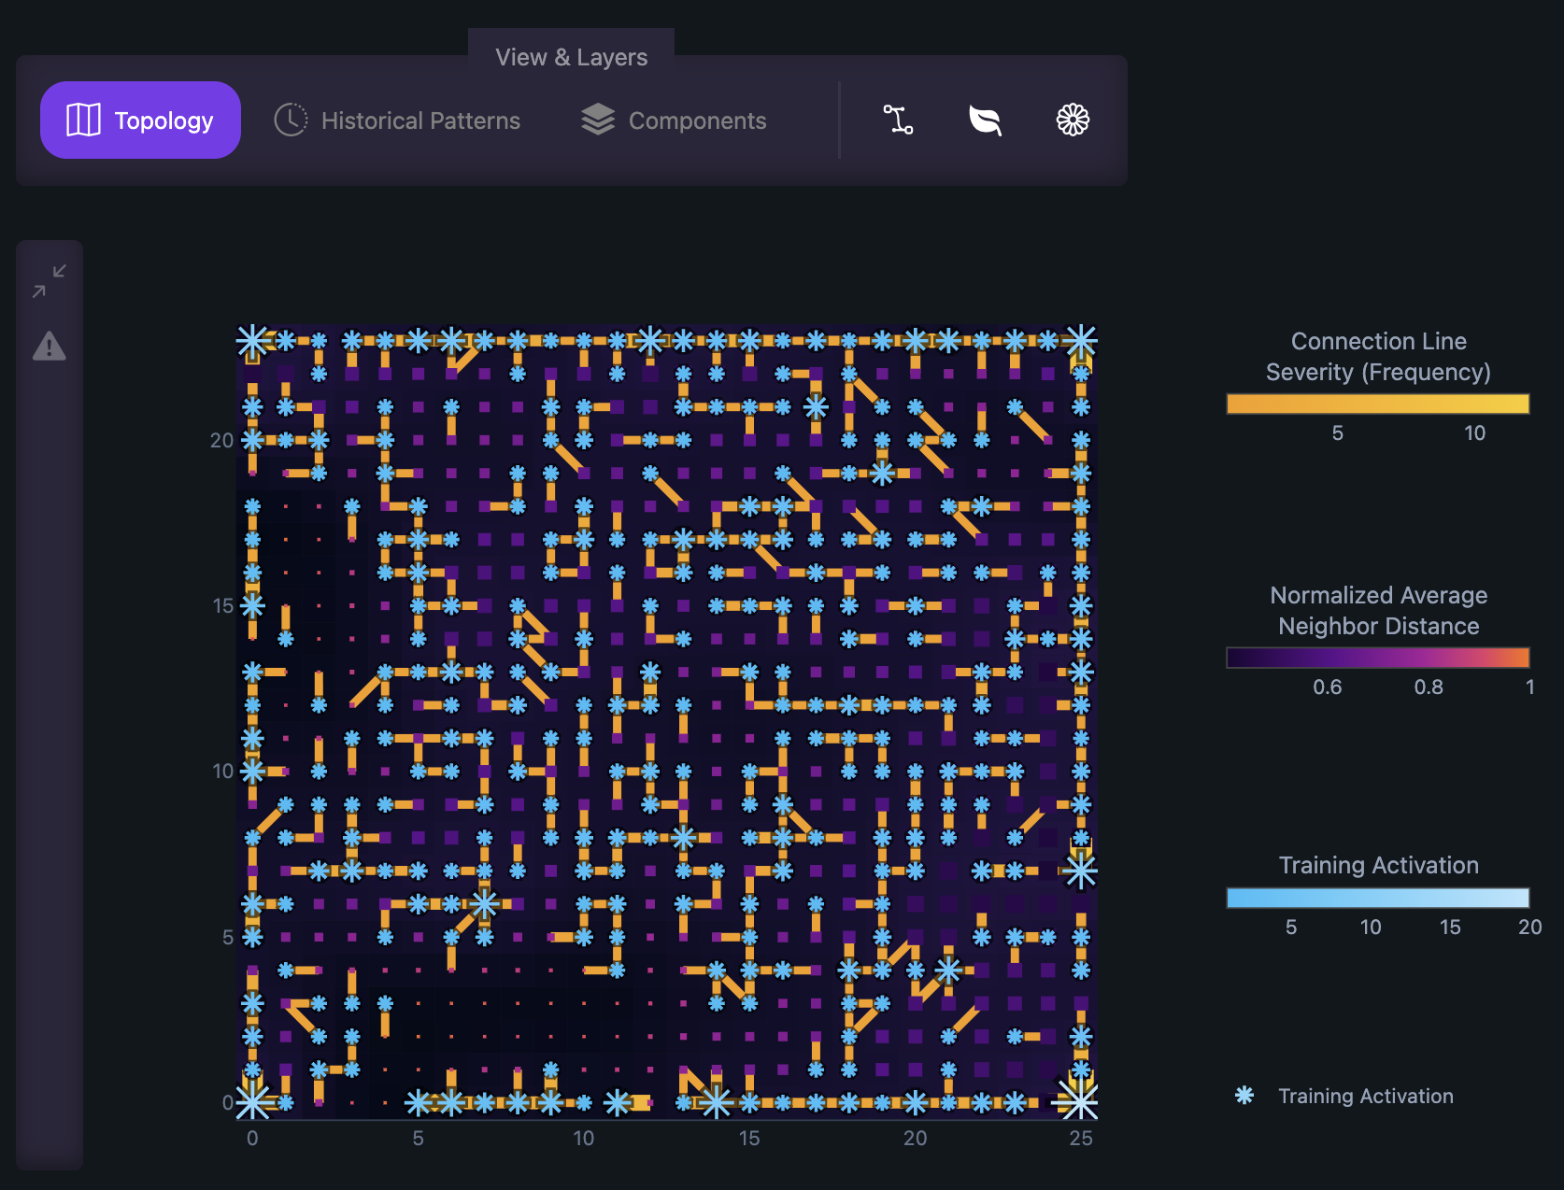Viewport: 1564px width, 1190px height.
Task: Click the stacked layers icon beside Components
Action: 598,120
